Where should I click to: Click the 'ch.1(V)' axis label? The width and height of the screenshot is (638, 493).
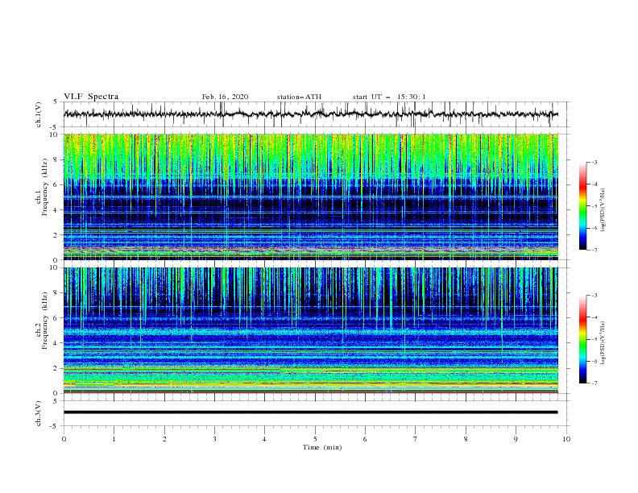[39, 114]
